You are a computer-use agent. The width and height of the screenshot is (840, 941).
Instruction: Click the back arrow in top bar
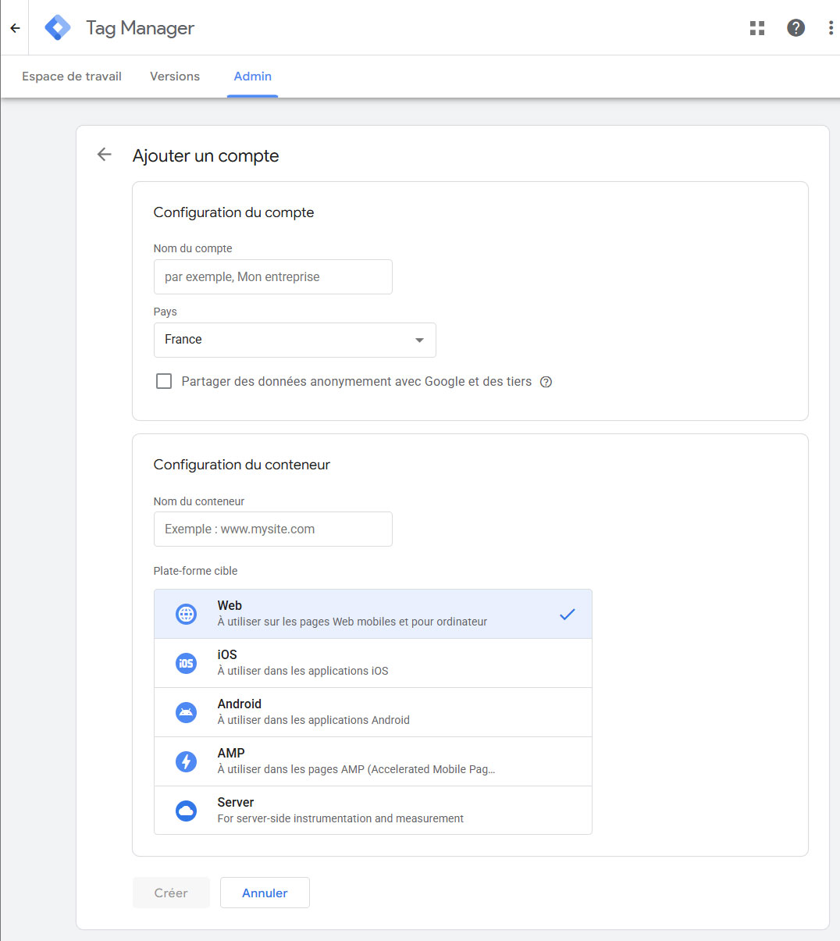point(15,28)
